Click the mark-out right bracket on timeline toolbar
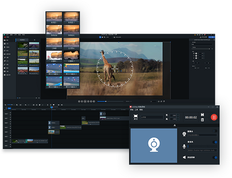This screenshot has width=232, height=178. tap(51, 105)
